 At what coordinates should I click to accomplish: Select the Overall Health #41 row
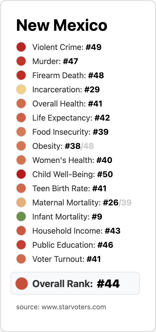click(67, 104)
